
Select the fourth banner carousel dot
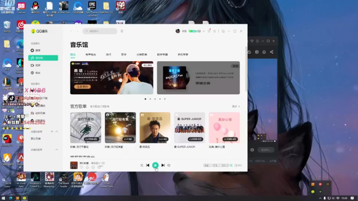point(160,99)
